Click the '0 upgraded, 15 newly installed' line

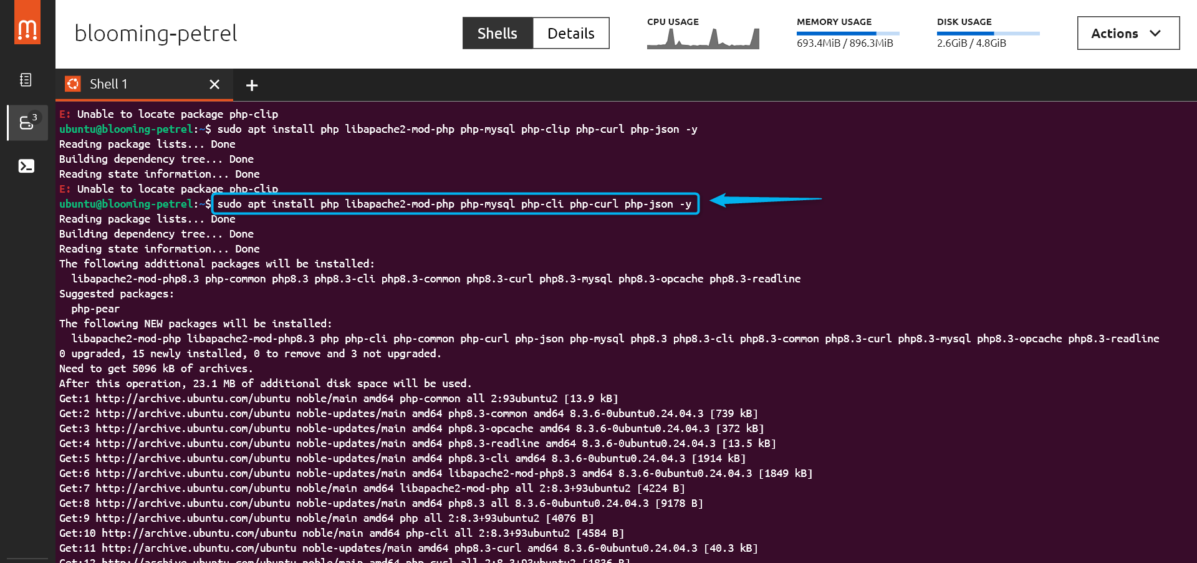250,354
